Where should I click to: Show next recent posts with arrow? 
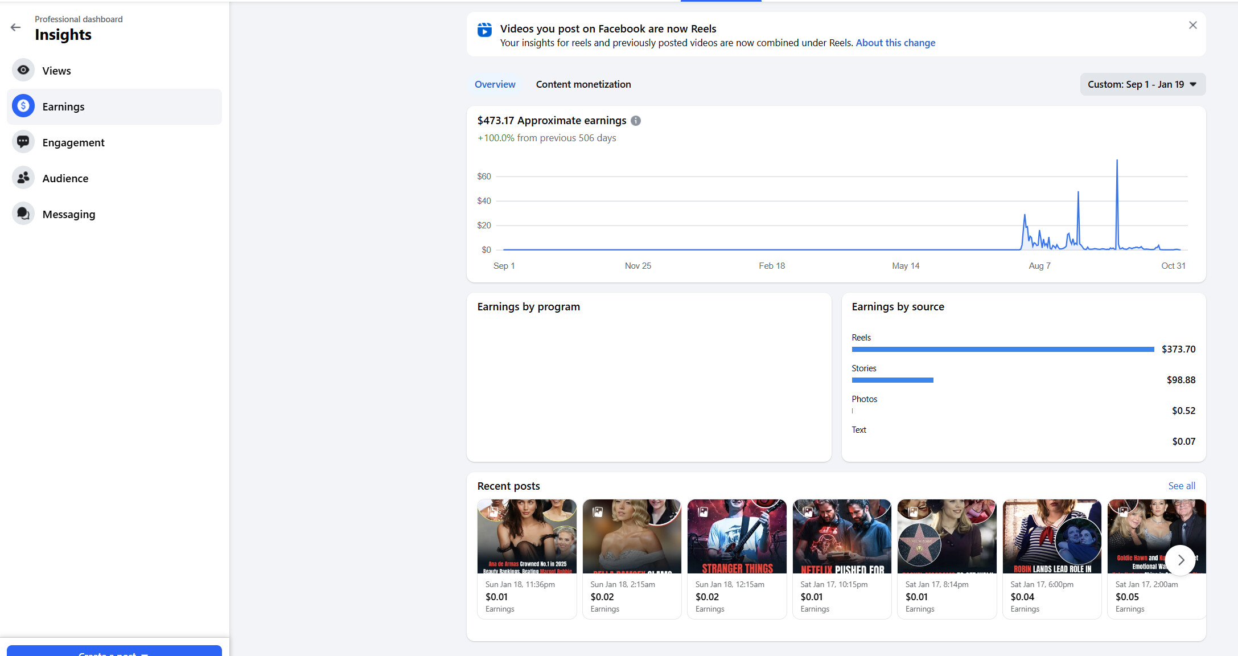[1180, 560]
